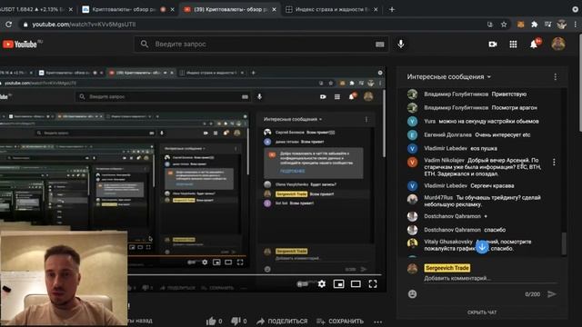The width and height of the screenshot is (582, 327).
Task: Open a new browser tab
Action: 392,9
